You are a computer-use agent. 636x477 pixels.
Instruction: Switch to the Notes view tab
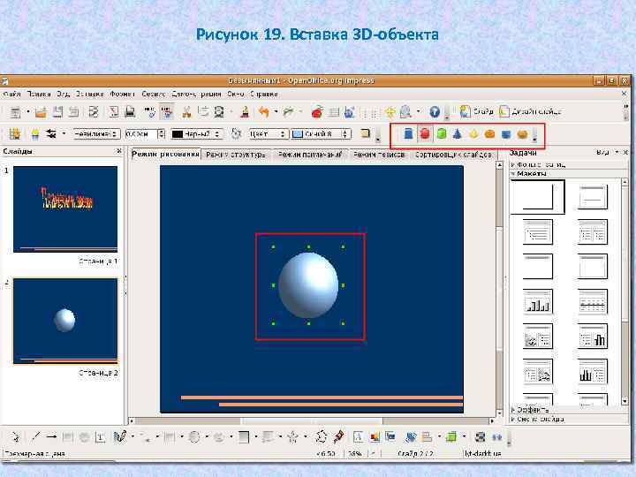point(310,155)
